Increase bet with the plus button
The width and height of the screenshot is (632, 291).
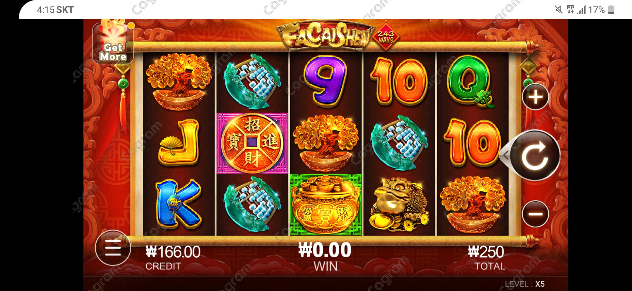(x=535, y=97)
